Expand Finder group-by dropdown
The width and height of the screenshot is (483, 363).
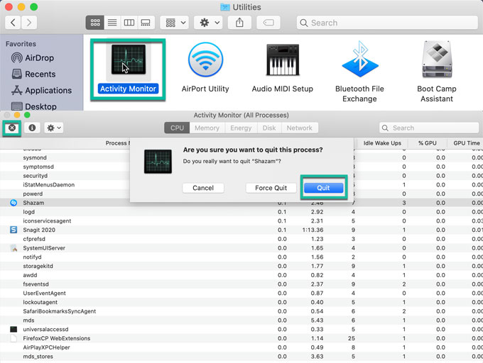point(174,23)
